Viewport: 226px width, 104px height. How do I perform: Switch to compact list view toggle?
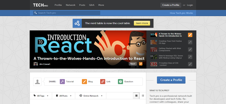pyautogui.click(x=143, y=96)
